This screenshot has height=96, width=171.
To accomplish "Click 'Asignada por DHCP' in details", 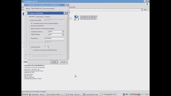I will (x=29, y=72).
